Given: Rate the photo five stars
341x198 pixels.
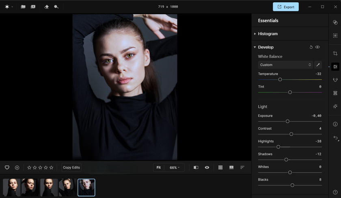Looking at the screenshot, I should coord(51,168).
